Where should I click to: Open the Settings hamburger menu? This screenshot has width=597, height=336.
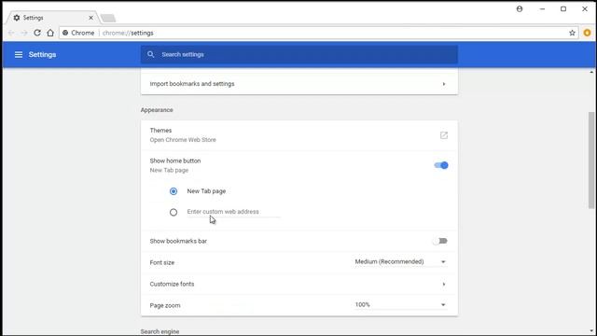[19, 54]
